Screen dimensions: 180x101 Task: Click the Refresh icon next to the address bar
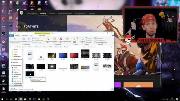85,47
